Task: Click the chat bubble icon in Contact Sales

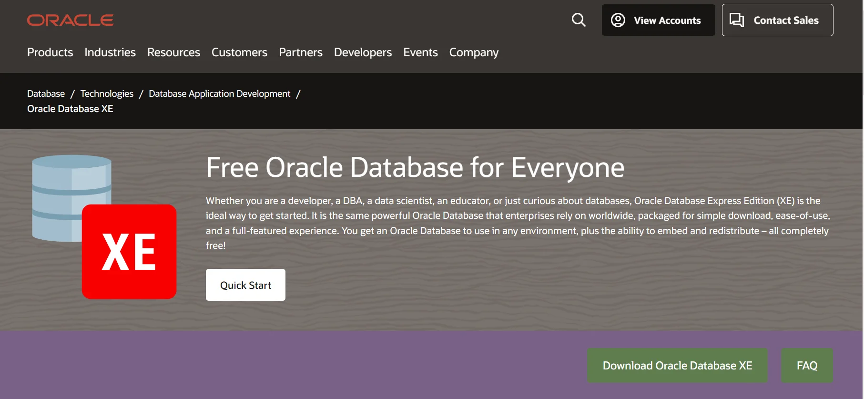Action: [x=737, y=20]
